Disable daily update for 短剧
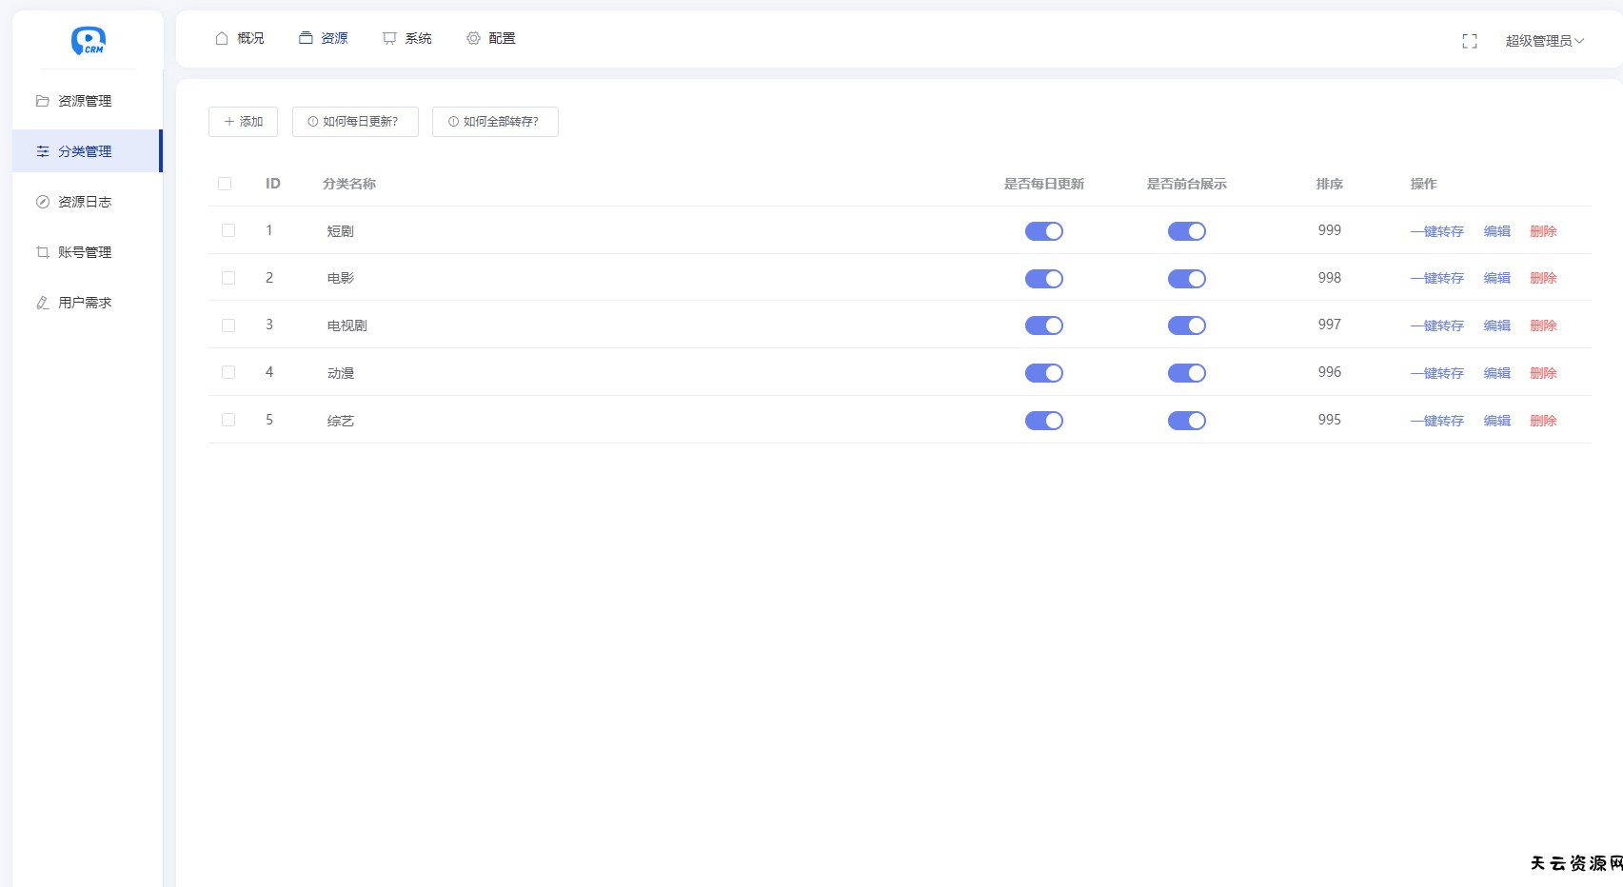The width and height of the screenshot is (1623, 887). (1043, 231)
